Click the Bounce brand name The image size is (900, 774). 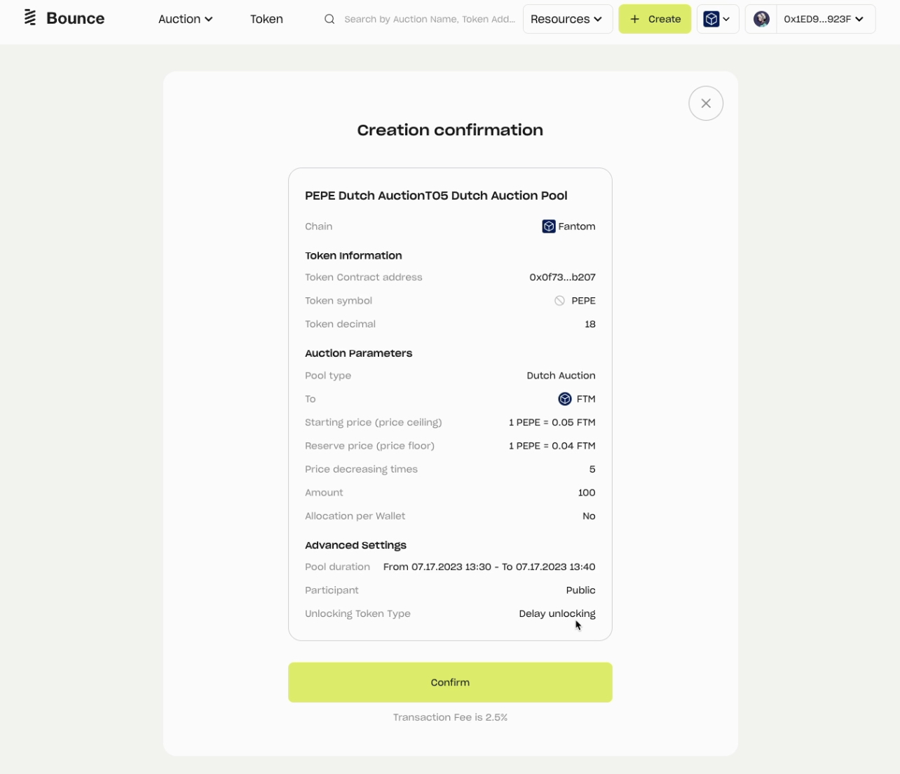point(75,18)
